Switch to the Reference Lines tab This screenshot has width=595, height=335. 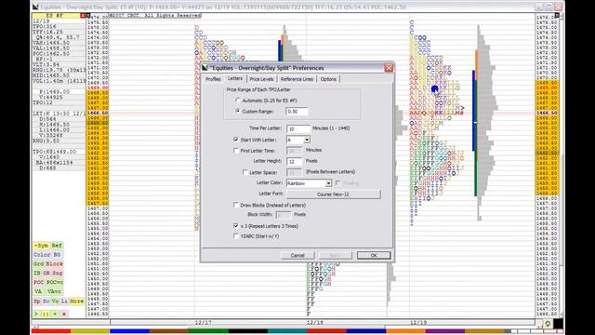tap(297, 79)
